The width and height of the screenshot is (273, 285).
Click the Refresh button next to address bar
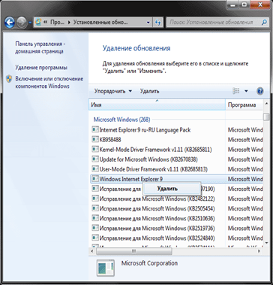[x=157, y=23]
